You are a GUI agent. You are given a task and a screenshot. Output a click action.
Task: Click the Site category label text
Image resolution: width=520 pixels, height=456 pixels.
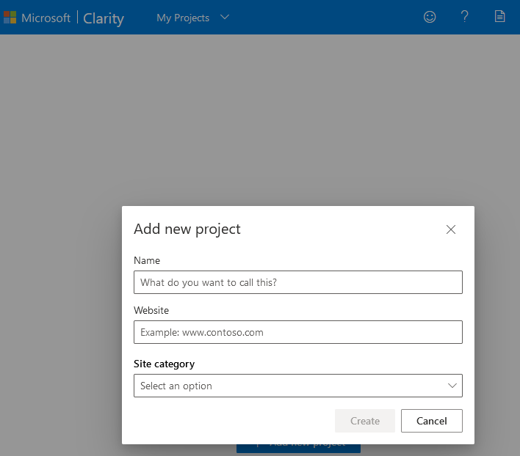coord(164,364)
